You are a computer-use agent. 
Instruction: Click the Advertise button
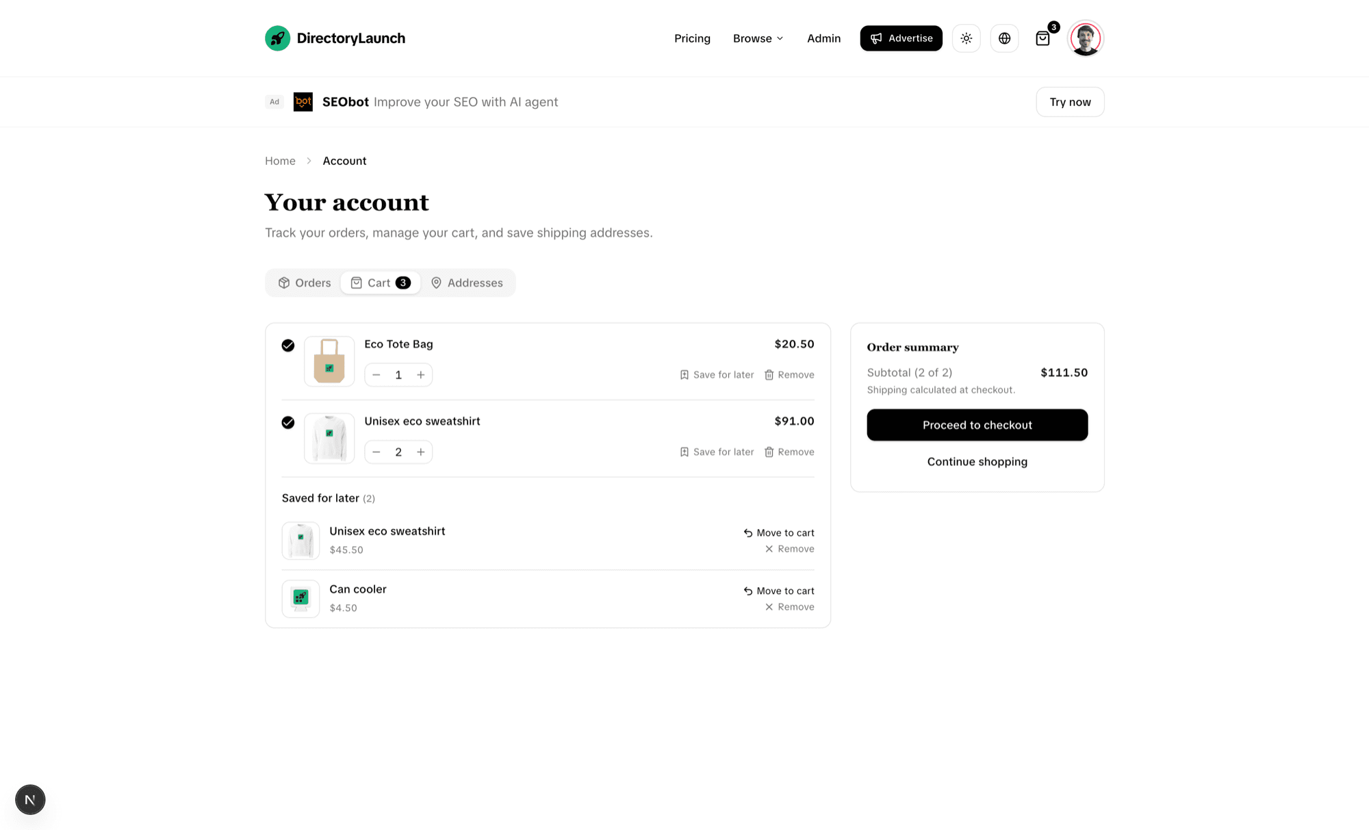click(901, 38)
